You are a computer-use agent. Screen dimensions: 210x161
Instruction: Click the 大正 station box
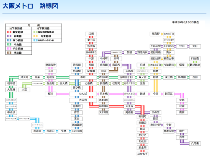tap(24, 89)
